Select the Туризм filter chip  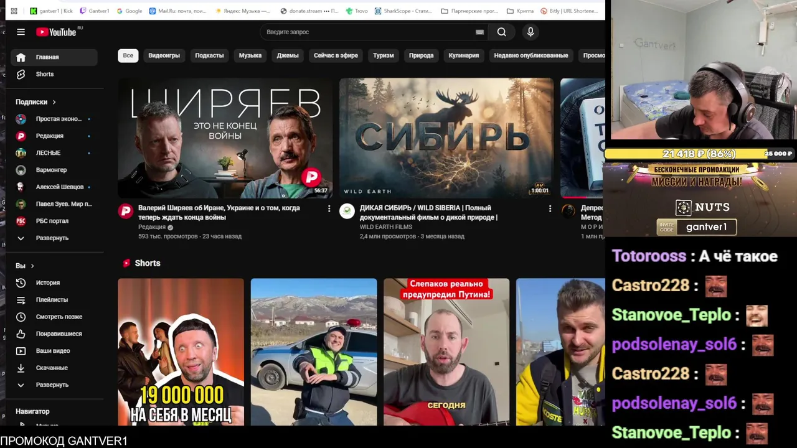[x=384, y=55]
